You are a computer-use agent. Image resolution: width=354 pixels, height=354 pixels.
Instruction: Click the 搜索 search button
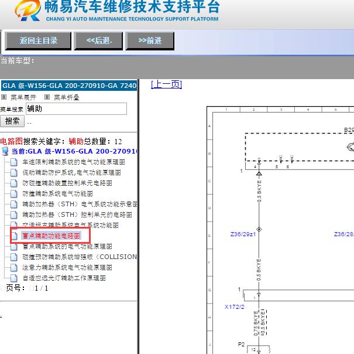point(12,121)
